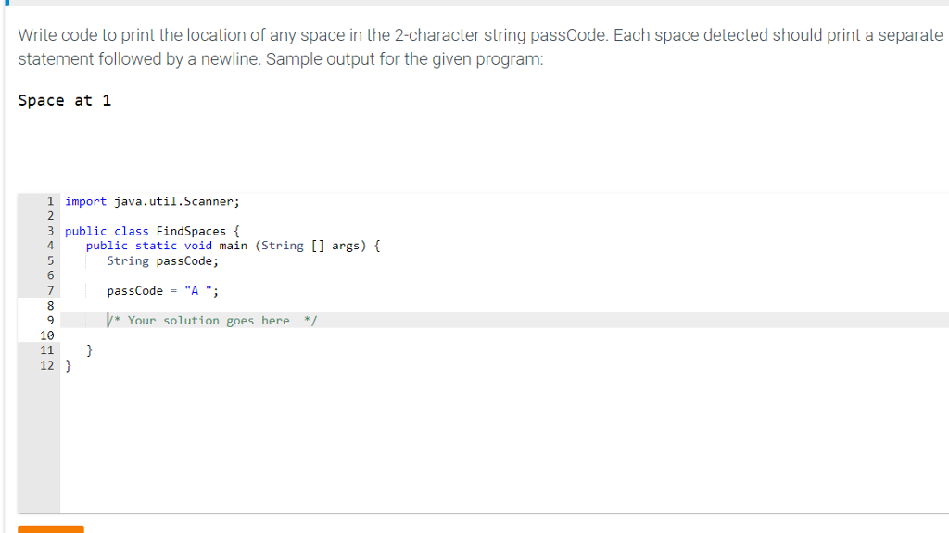949x533 pixels.
Task: Click the FindSpaces class declaration line
Action: (153, 231)
